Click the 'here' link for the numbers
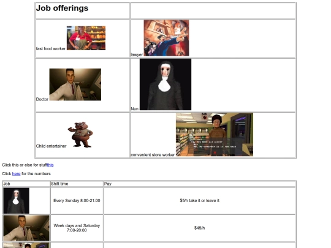The image size is (331, 248). click(17, 173)
